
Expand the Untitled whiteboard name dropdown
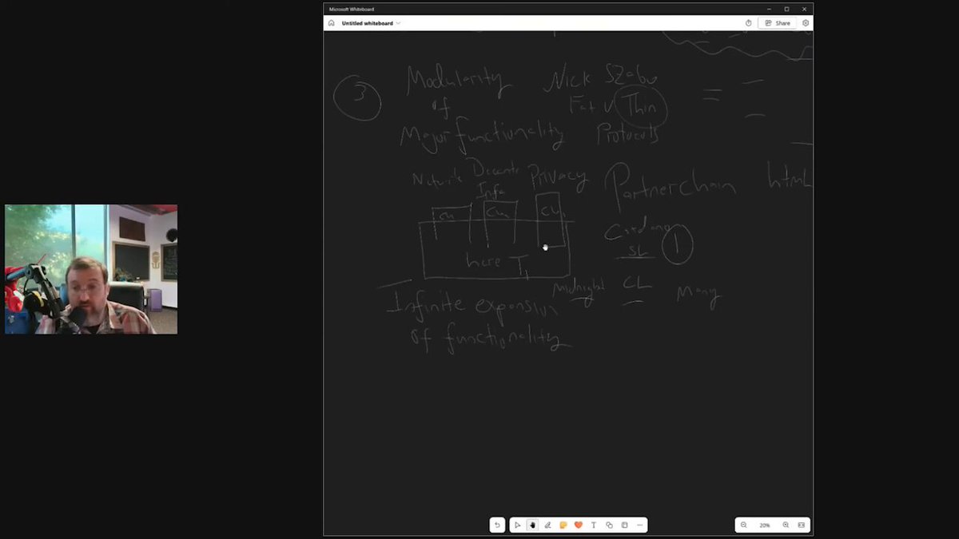pos(399,23)
